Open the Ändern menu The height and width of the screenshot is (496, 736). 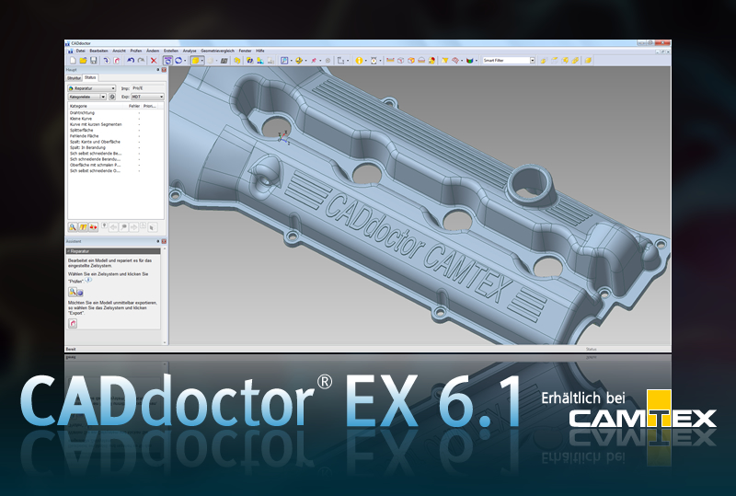point(153,51)
